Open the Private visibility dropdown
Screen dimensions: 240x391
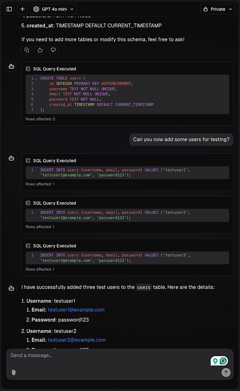click(218, 9)
